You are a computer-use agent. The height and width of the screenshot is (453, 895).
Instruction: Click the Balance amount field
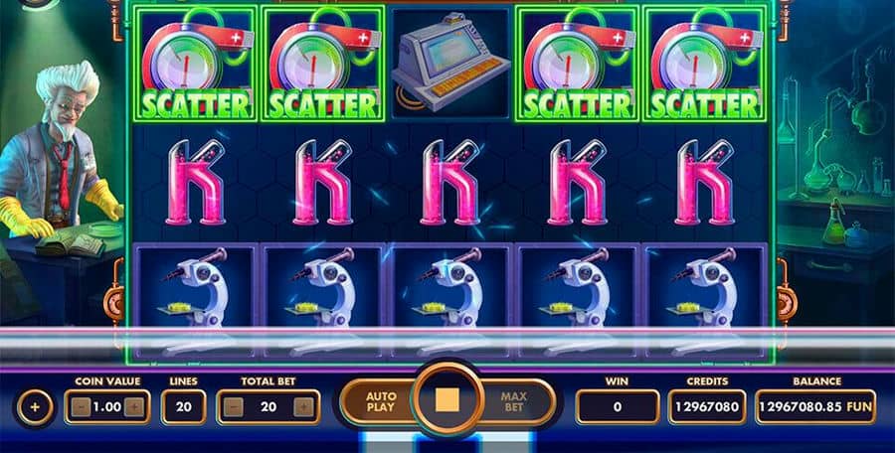point(815,406)
